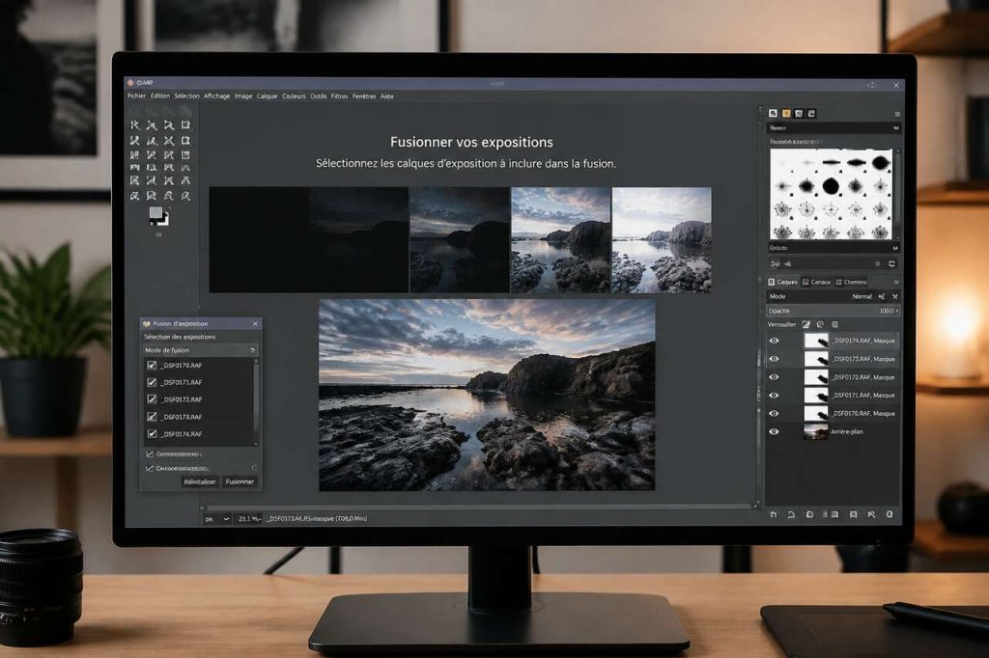Image resolution: width=989 pixels, height=658 pixels.
Task: Open the Filtres menu
Action: coord(339,96)
